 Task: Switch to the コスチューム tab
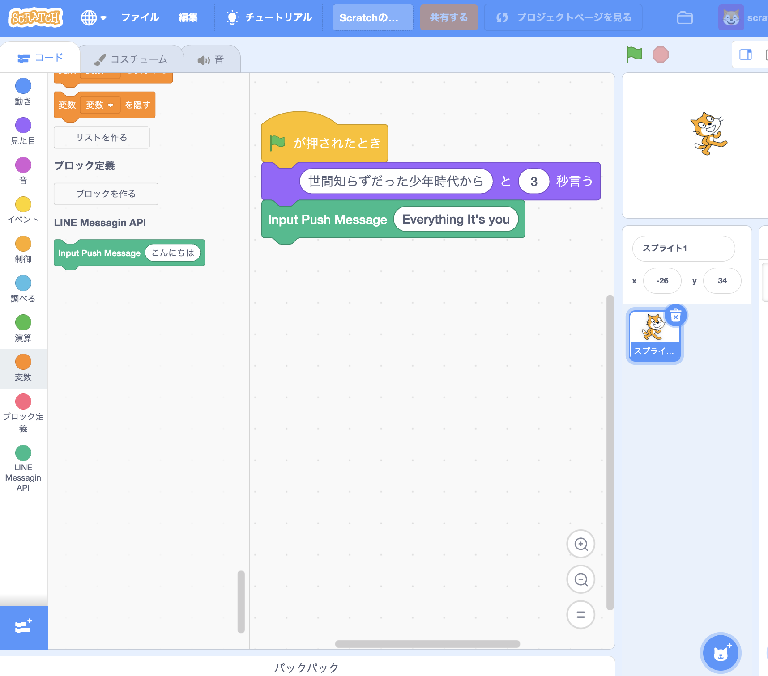point(131,59)
